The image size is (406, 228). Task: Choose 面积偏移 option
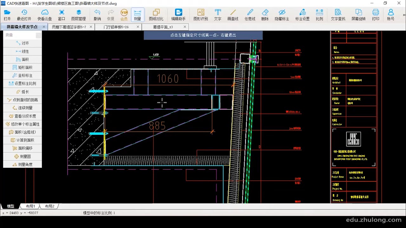pyautogui.click(x=23, y=148)
